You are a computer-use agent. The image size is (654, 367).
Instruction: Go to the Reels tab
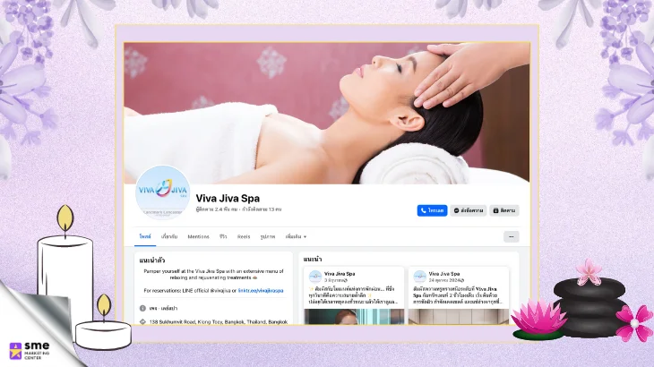(x=243, y=237)
